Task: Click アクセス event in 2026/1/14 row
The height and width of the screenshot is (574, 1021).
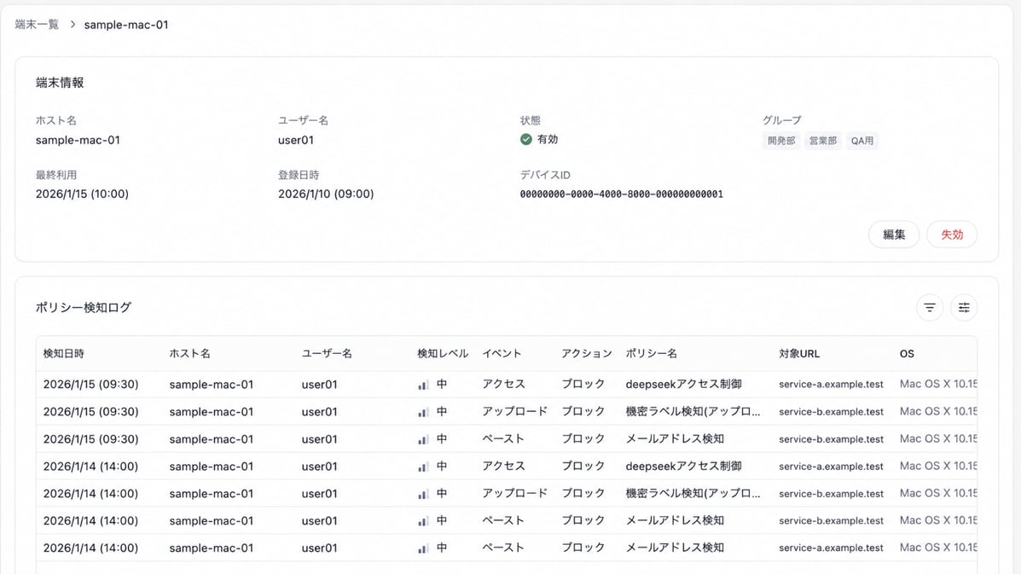Action: pyautogui.click(x=503, y=467)
